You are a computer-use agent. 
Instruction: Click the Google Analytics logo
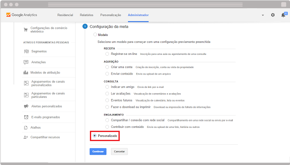point(22,15)
